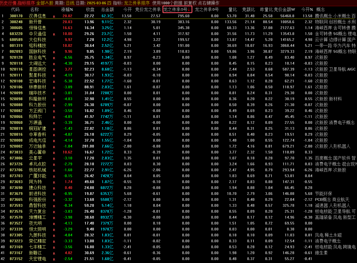Sort by 总金额 column header
Image resolution: width=357 pixels, height=263 pixels.
coord(107,9)
